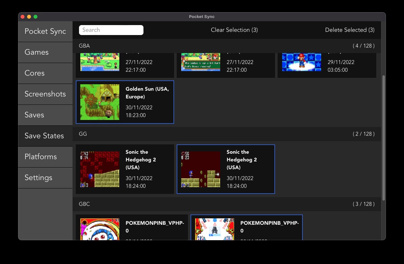Image resolution: width=404 pixels, height=264 pixels.
Task: Click the Mario blue star tile thumbnail
Action: point(301,62)
